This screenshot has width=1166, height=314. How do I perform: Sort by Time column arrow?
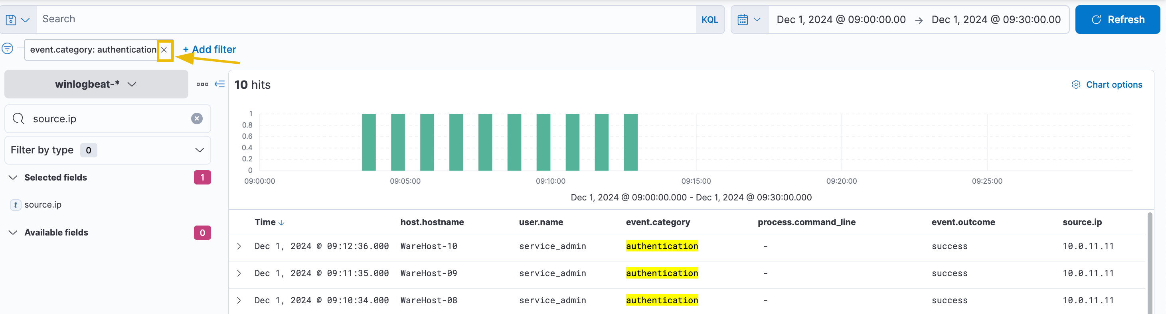point(282,223)
